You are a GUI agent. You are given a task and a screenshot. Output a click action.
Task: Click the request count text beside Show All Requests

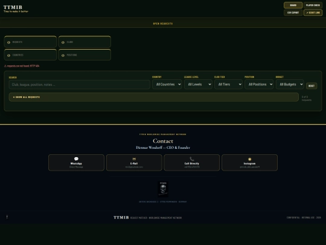click(x=307, y=99)
